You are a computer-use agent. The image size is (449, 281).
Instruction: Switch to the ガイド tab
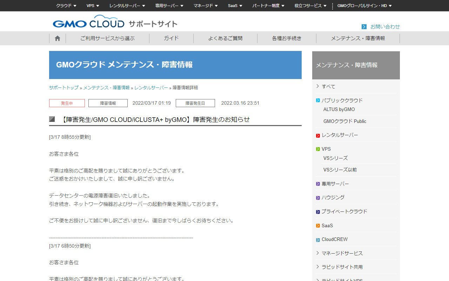click(171, 38)
